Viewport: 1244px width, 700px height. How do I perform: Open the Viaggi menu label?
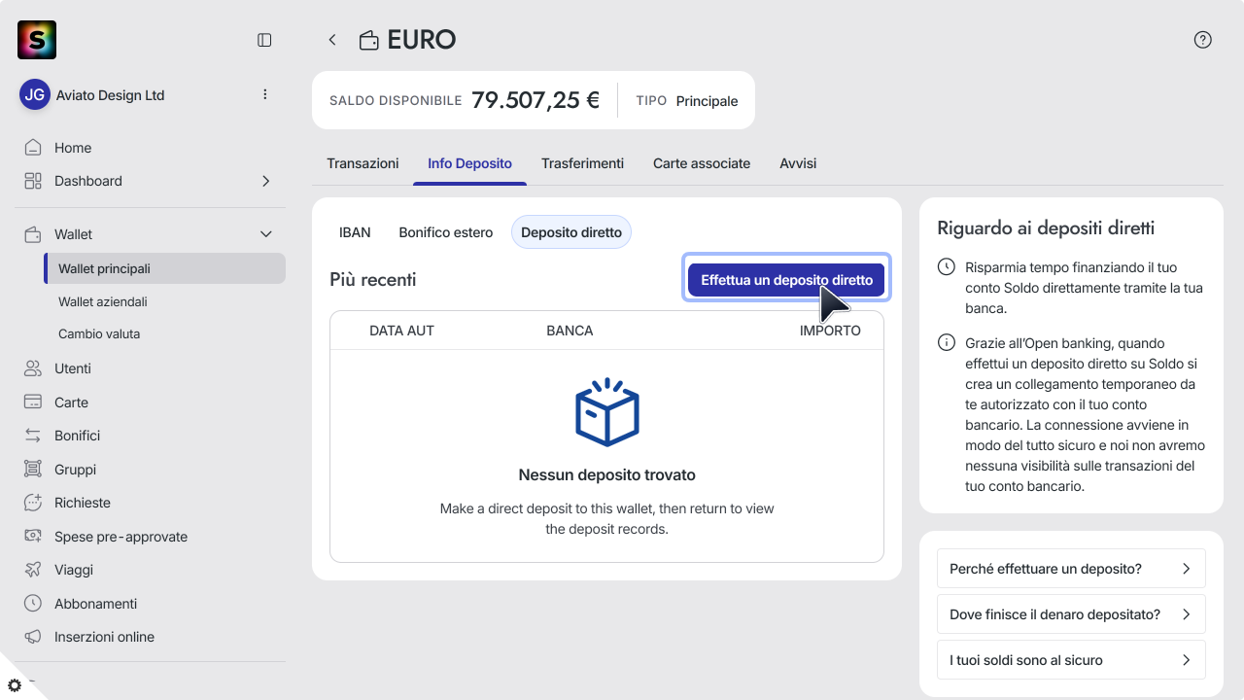coord(74,570)
